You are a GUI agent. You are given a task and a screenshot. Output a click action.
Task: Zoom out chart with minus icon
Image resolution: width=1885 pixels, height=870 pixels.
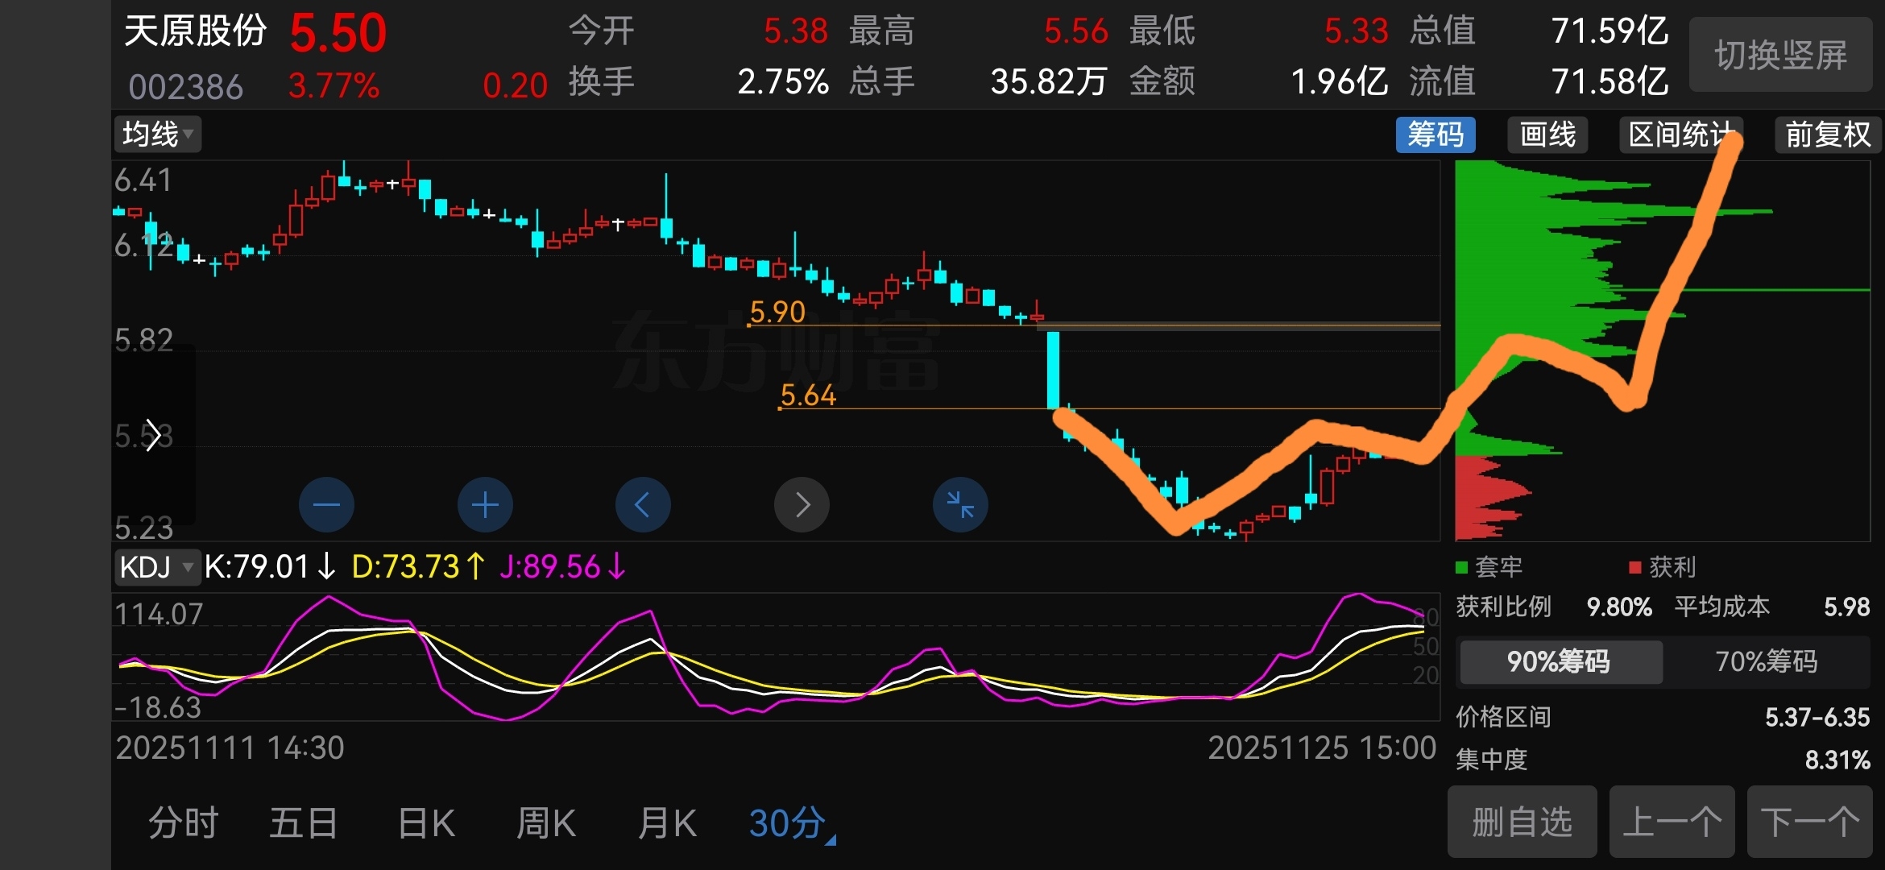[x=326, y=505]
